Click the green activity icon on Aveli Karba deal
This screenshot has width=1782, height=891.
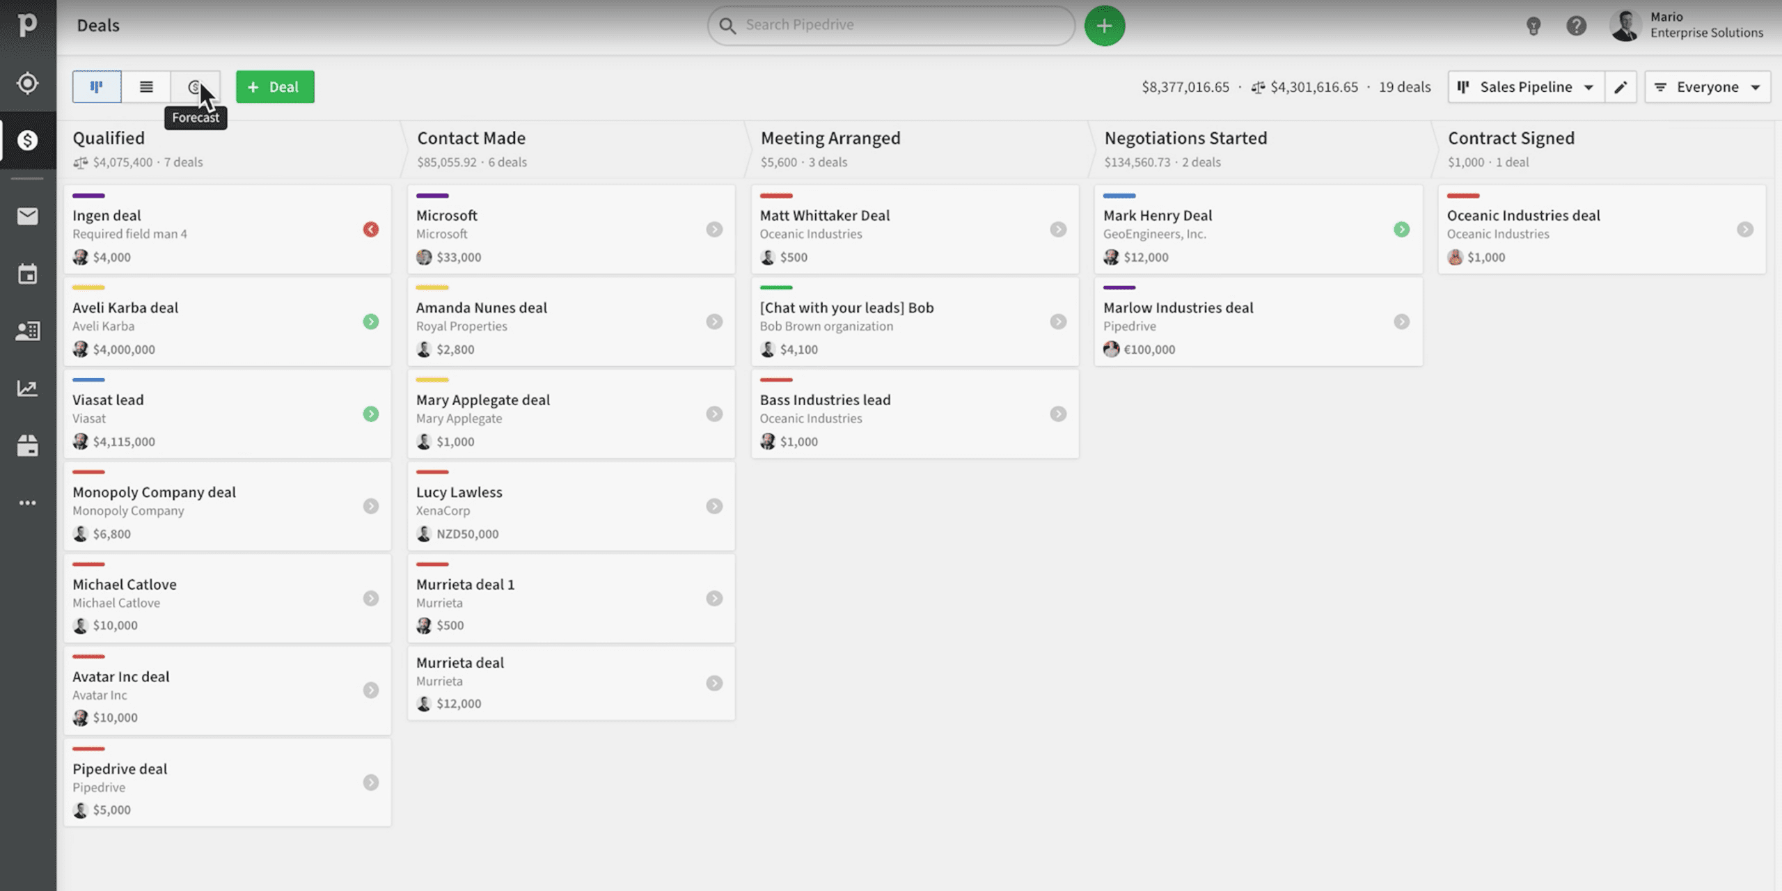click(371, 322)
